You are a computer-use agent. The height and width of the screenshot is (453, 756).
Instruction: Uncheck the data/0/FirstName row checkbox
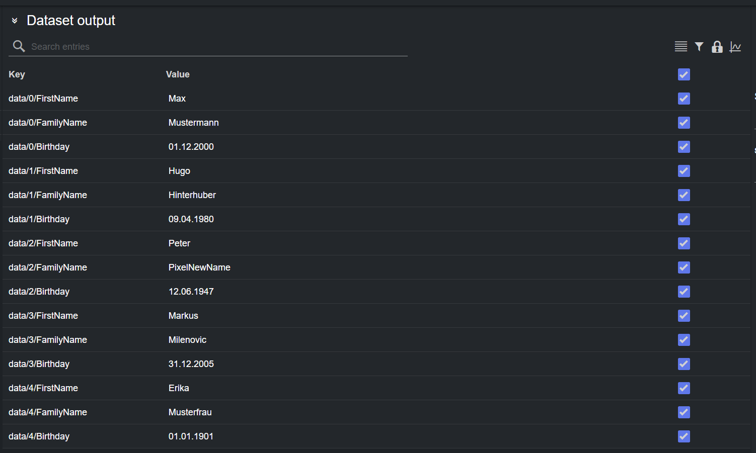point(684,99)
